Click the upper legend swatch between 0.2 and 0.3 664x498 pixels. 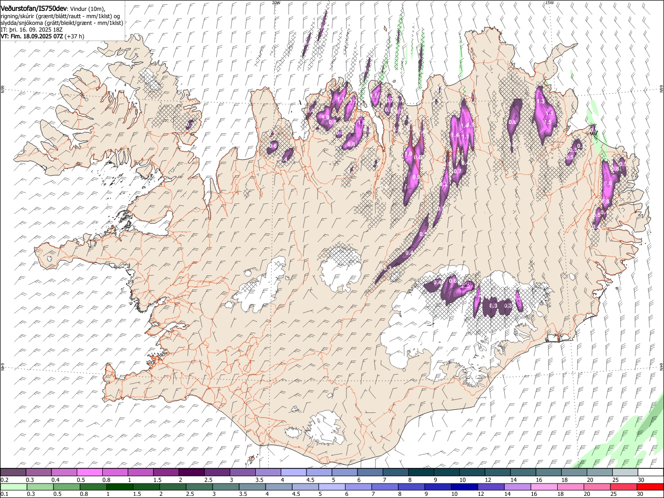[13, 472]
